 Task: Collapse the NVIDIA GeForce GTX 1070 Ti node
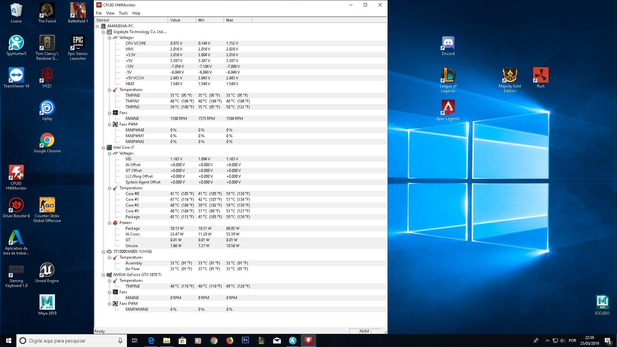click(x=103, y=275)
